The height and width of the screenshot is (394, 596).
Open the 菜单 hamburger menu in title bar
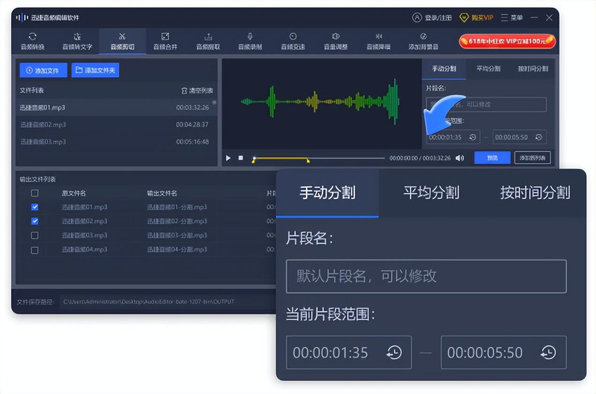(512, 17)
